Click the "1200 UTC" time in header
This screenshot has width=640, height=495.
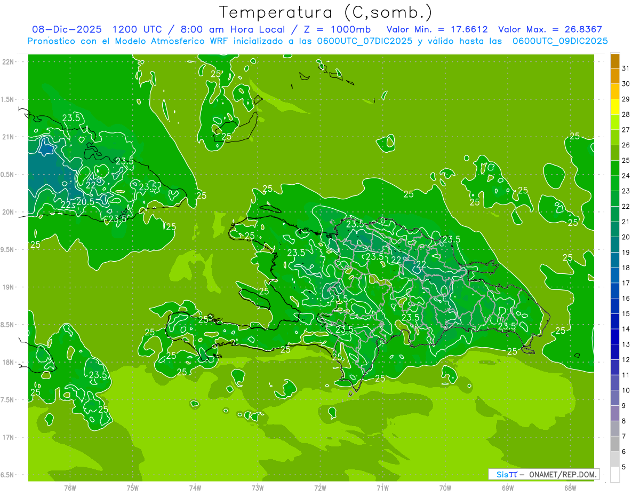pyautogui.click(x=139, y=29)
